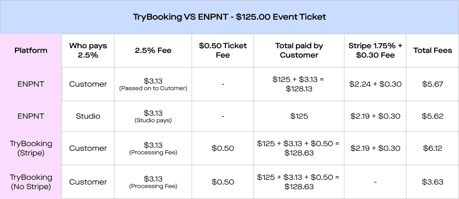This screenshot has width=459, height=199.
Task: Click the '$0.50 Ticket Fee' header
Action: coord(223,50)
